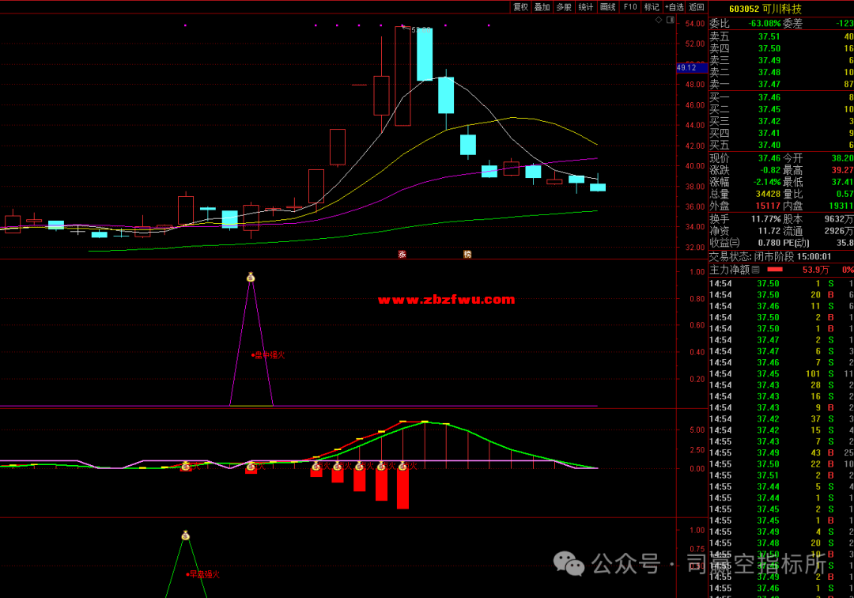Select the 买一 37.46 bid row

(781, 97)
